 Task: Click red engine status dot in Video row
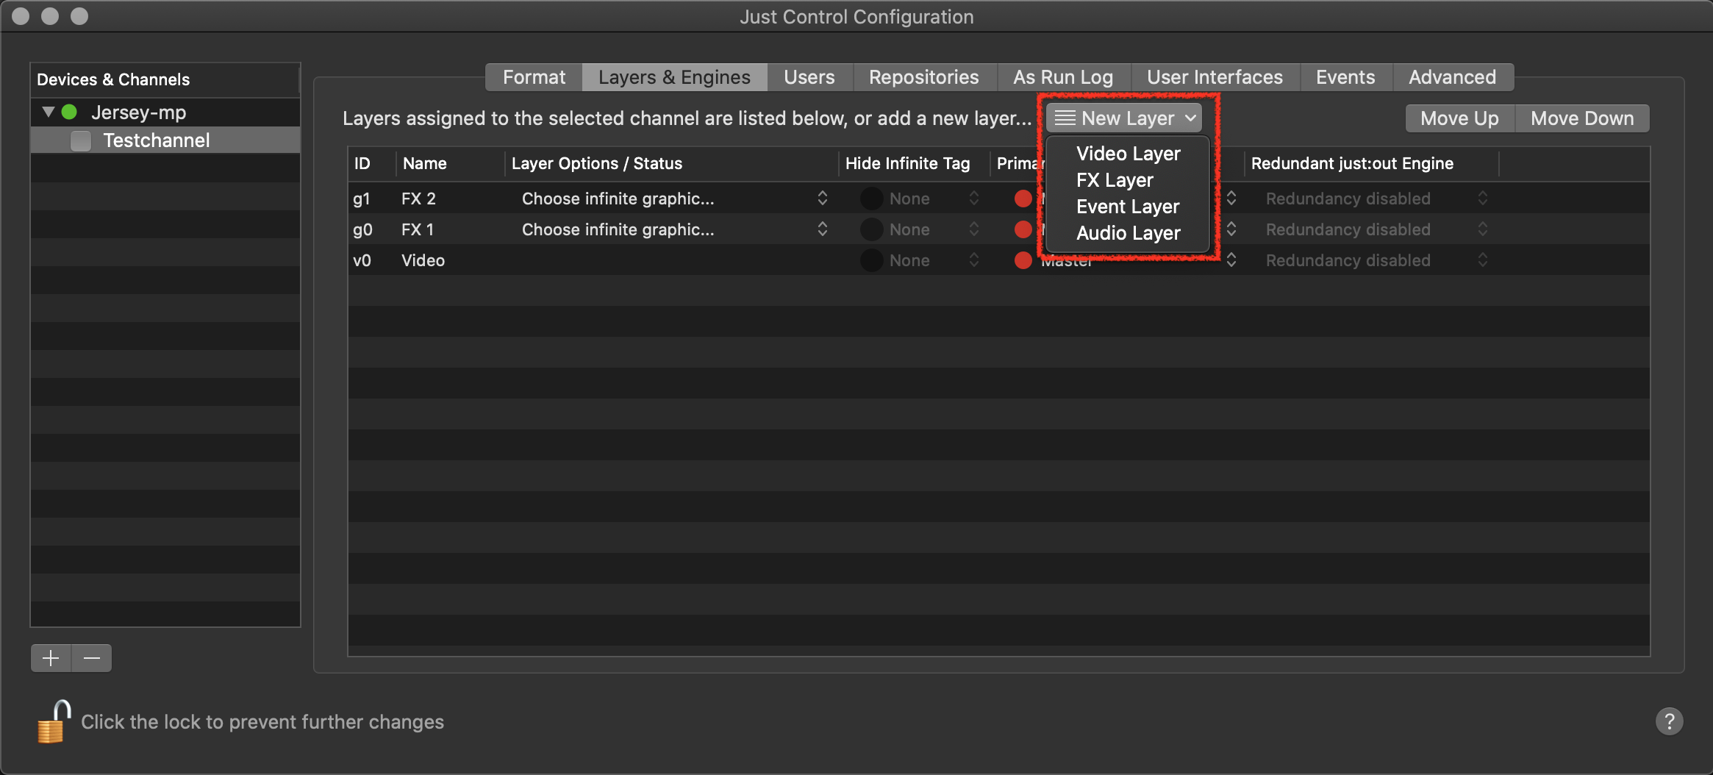click(1023, 260)
